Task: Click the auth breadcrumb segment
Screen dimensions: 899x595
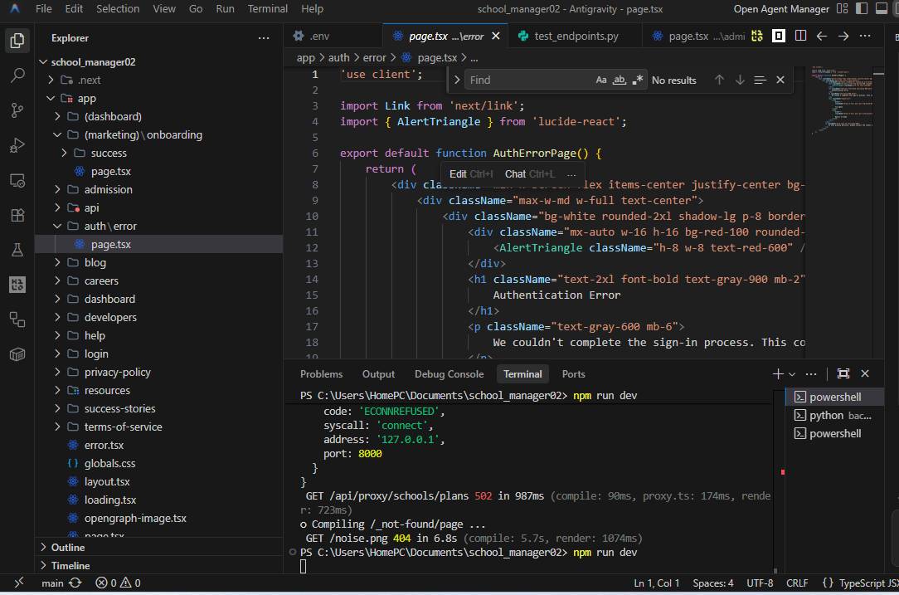Action: 338,57
